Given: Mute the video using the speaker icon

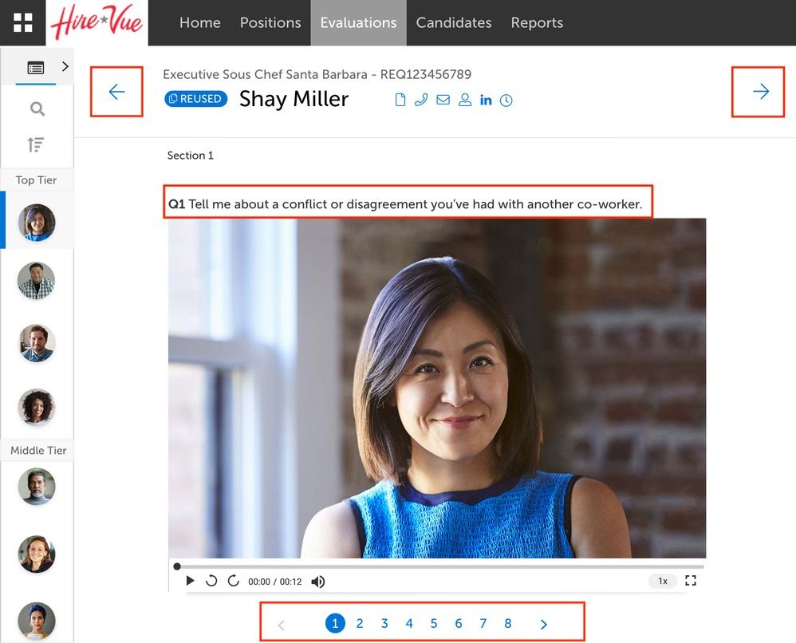Looking at the screenshot, I should pyautogui.click(x=317, y=582).
